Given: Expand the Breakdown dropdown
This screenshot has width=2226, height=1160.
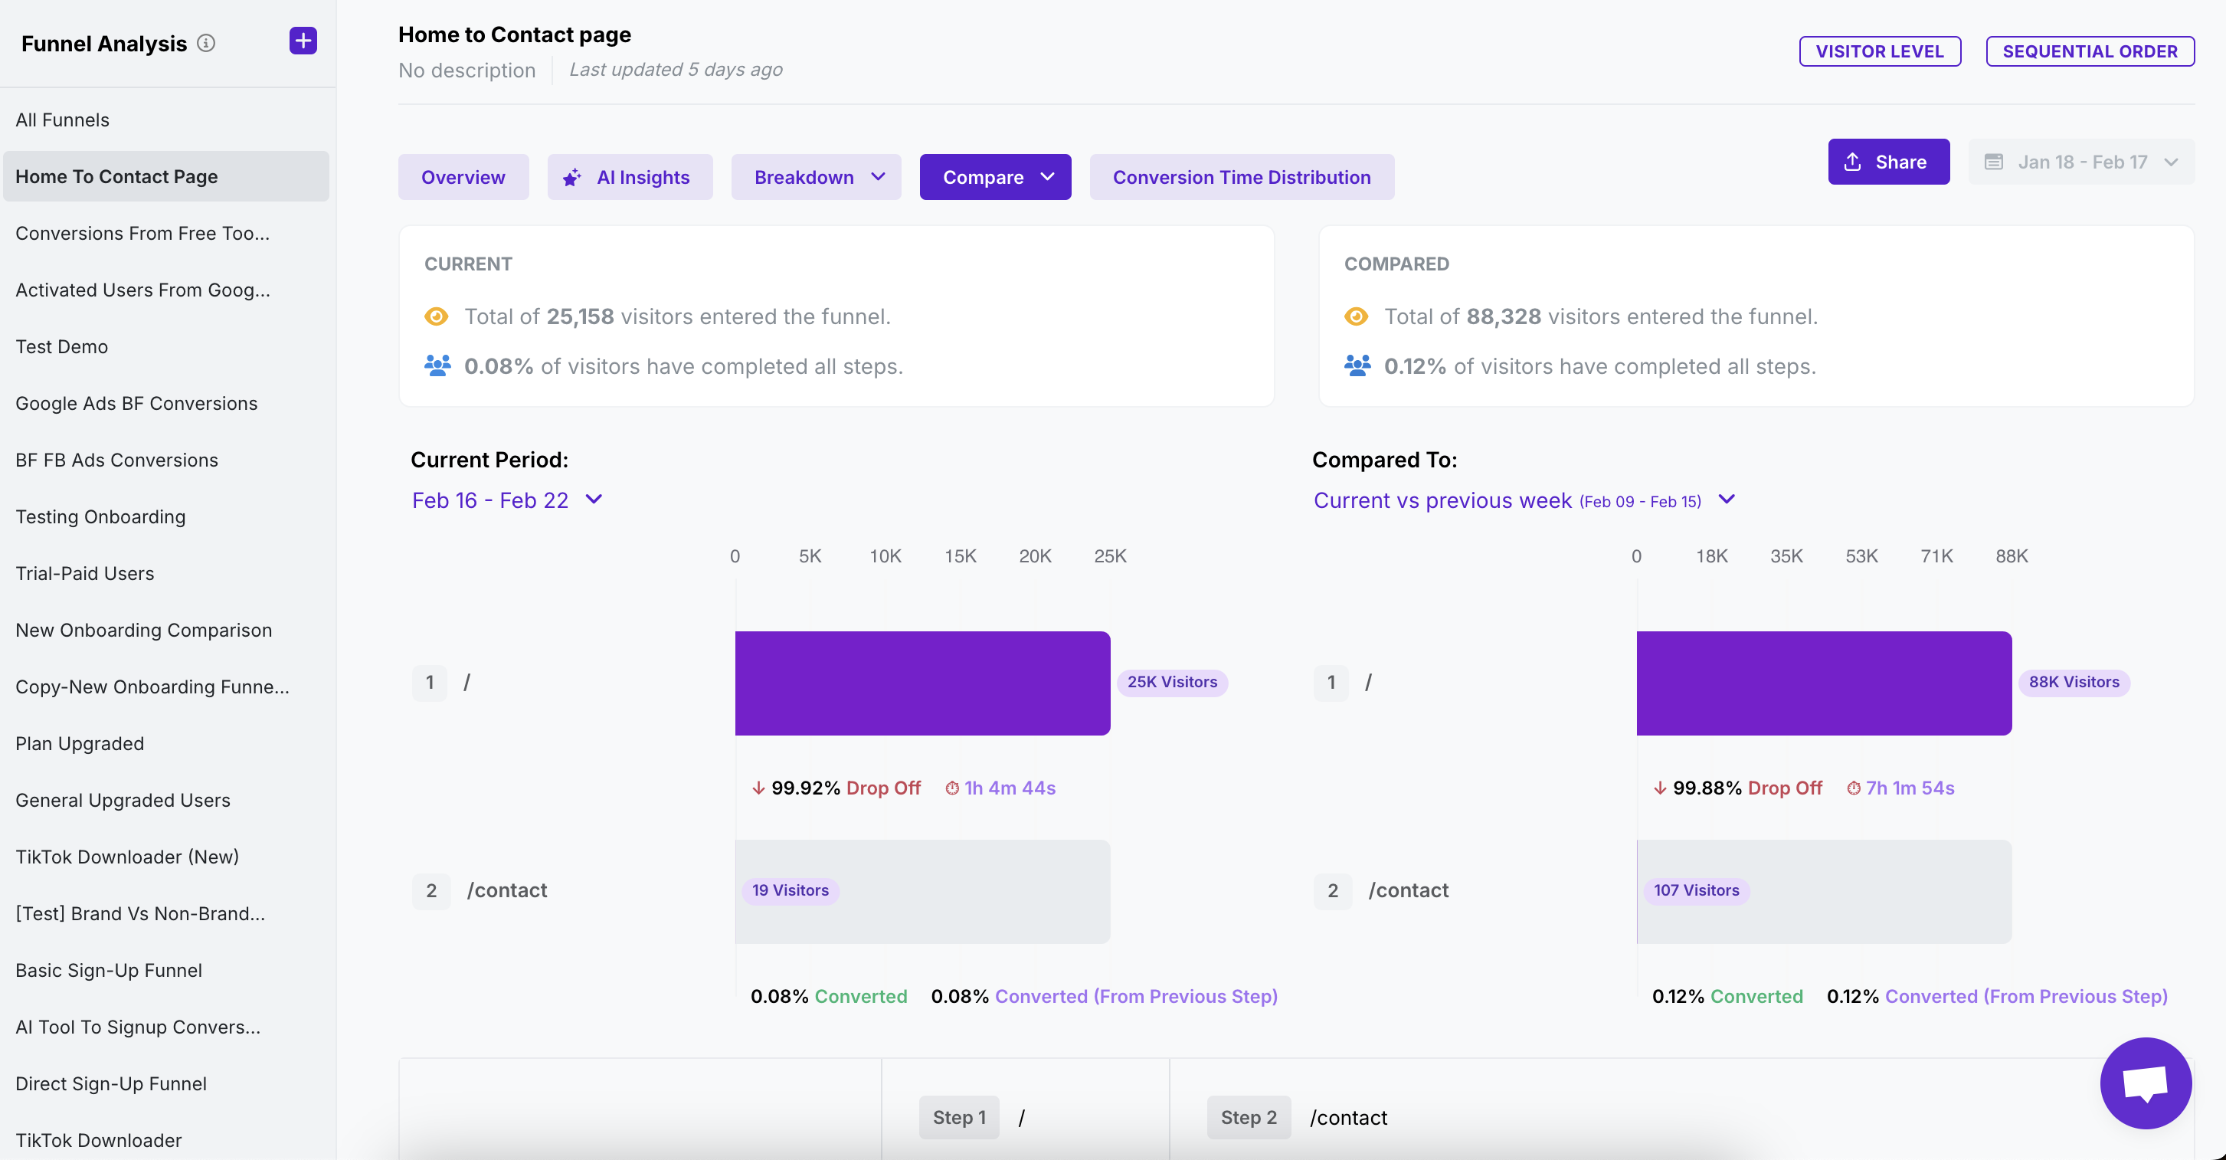Looking at the screenshot, I should (816, 177).
